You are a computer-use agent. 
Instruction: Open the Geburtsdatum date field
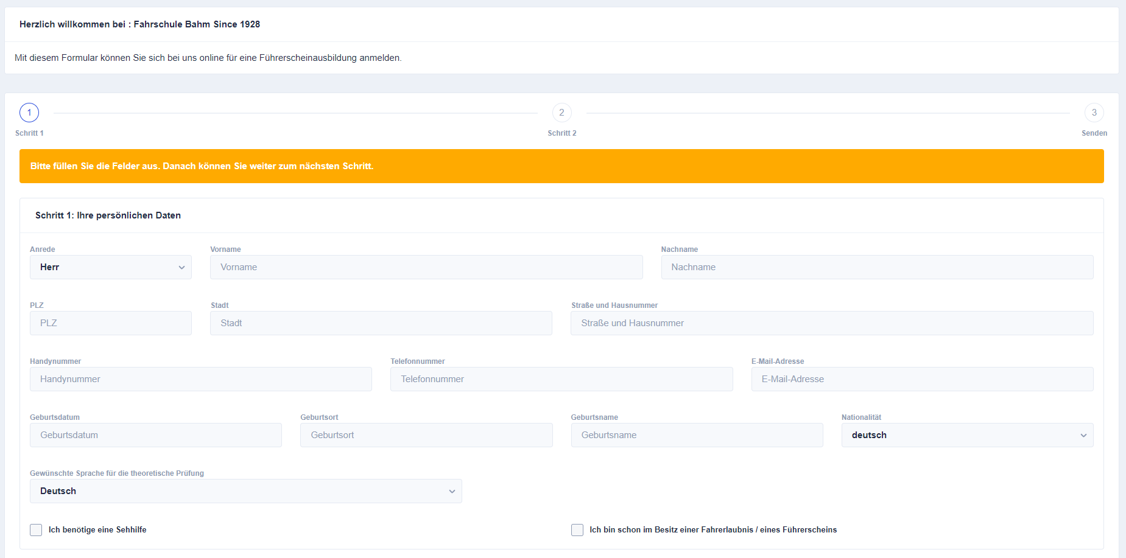tap(156, 435)
